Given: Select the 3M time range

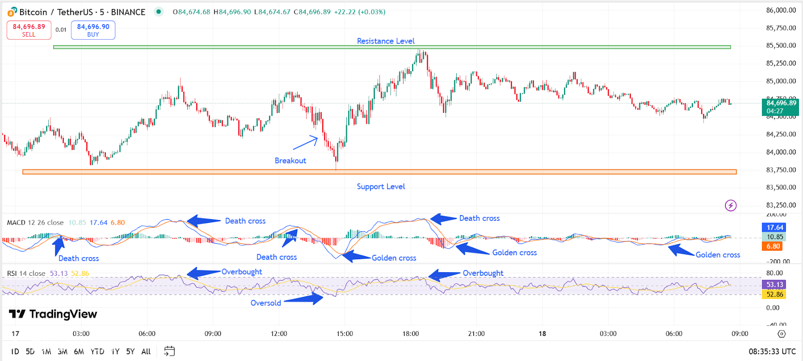Looking at the screenshot, I should point(62,351).
